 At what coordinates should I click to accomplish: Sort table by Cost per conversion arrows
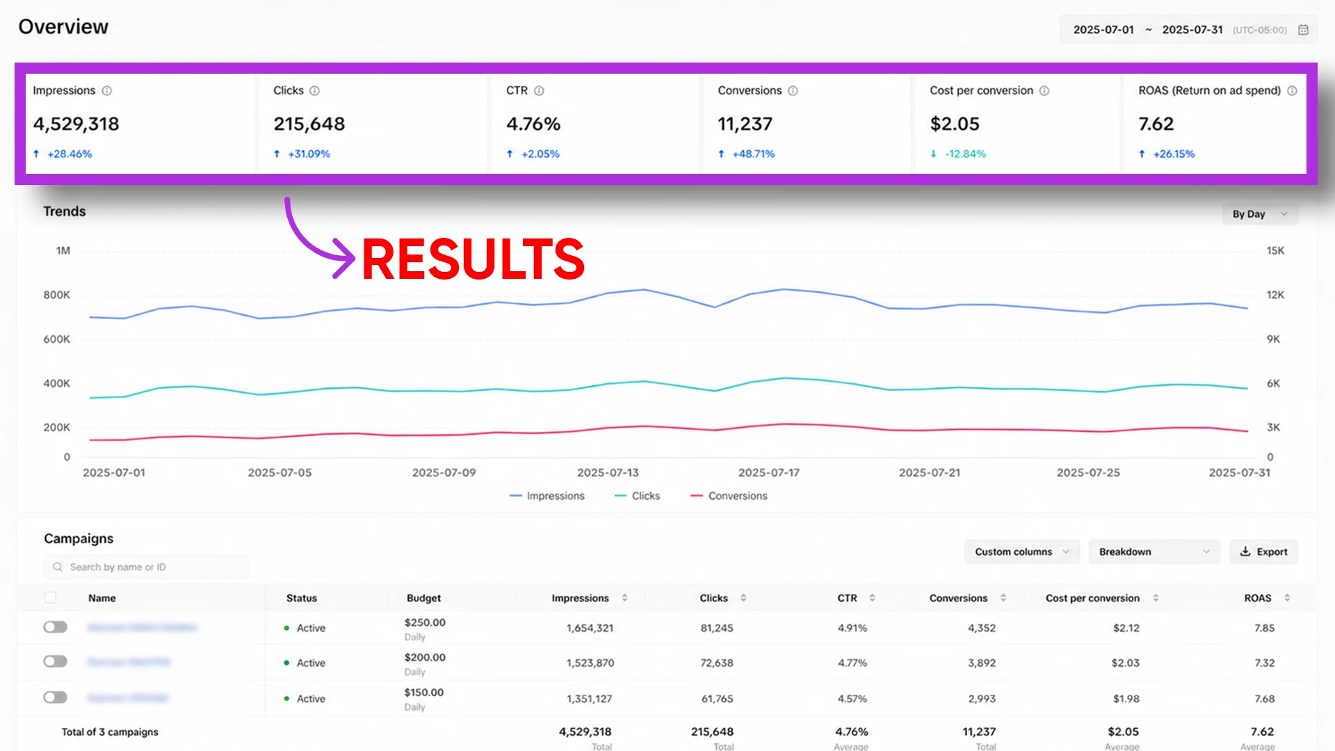(1156, 598)
